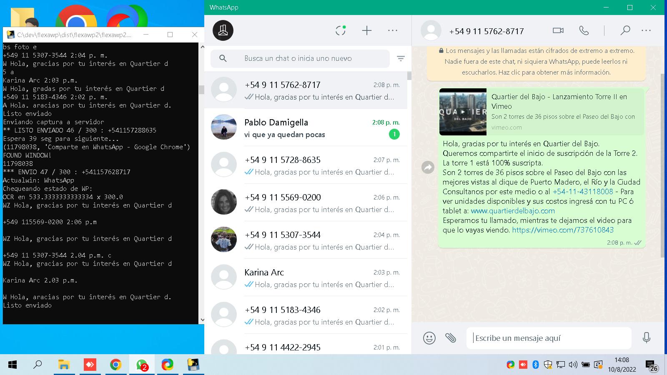
Task: Open File Explorer from taskbar
Action: coord(64,365)
